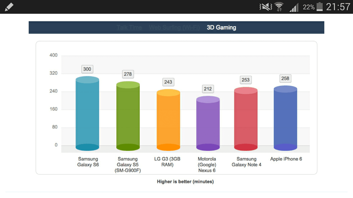Tap the LG G3 (3GB RAM) label
353x198 pixels.
(167, 162)
